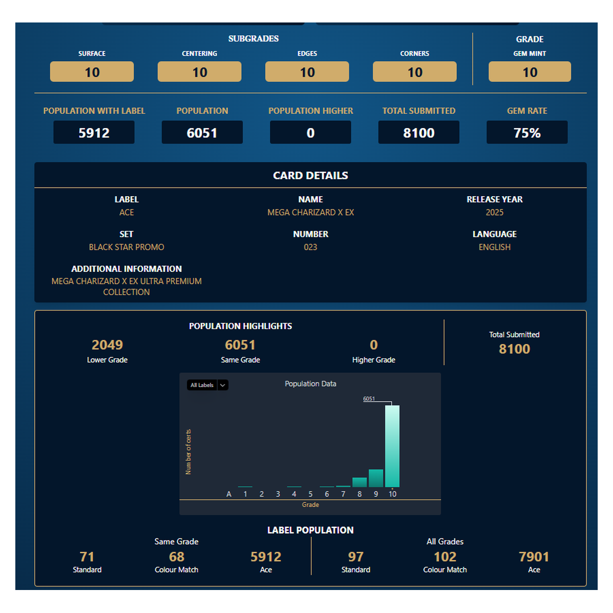Click the Label Population heading
The width and height of the screenshot is (613, 613).
(x=311, y=530)
